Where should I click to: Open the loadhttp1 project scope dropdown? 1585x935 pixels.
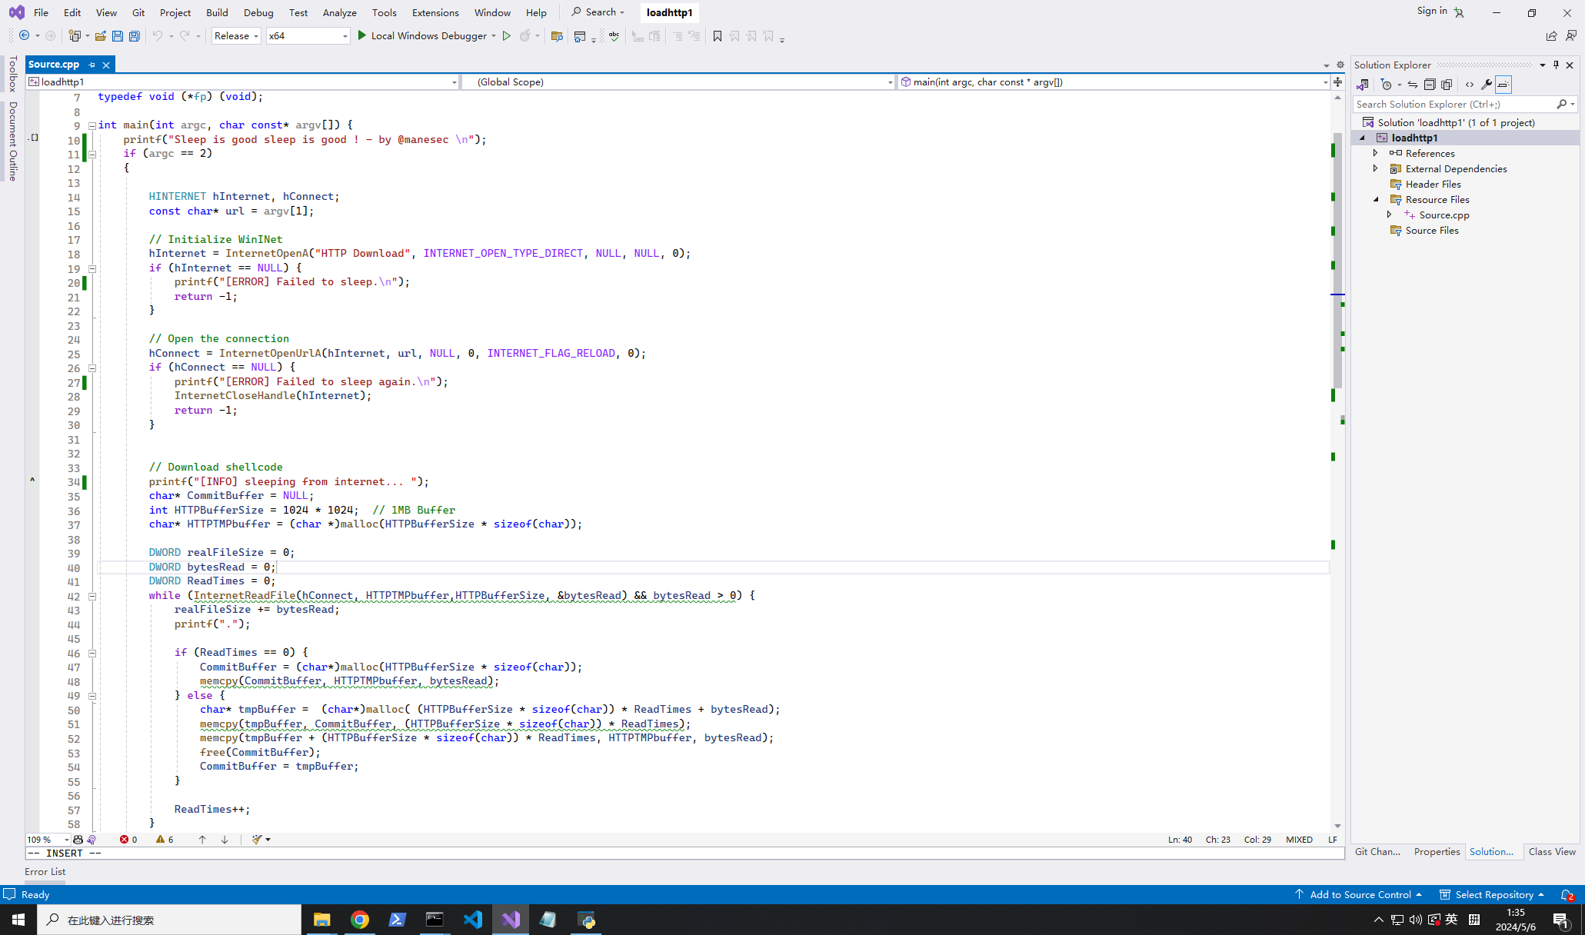[x=243, y=82]
